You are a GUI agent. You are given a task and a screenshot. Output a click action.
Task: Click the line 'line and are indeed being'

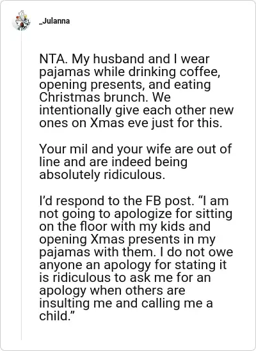113,162
